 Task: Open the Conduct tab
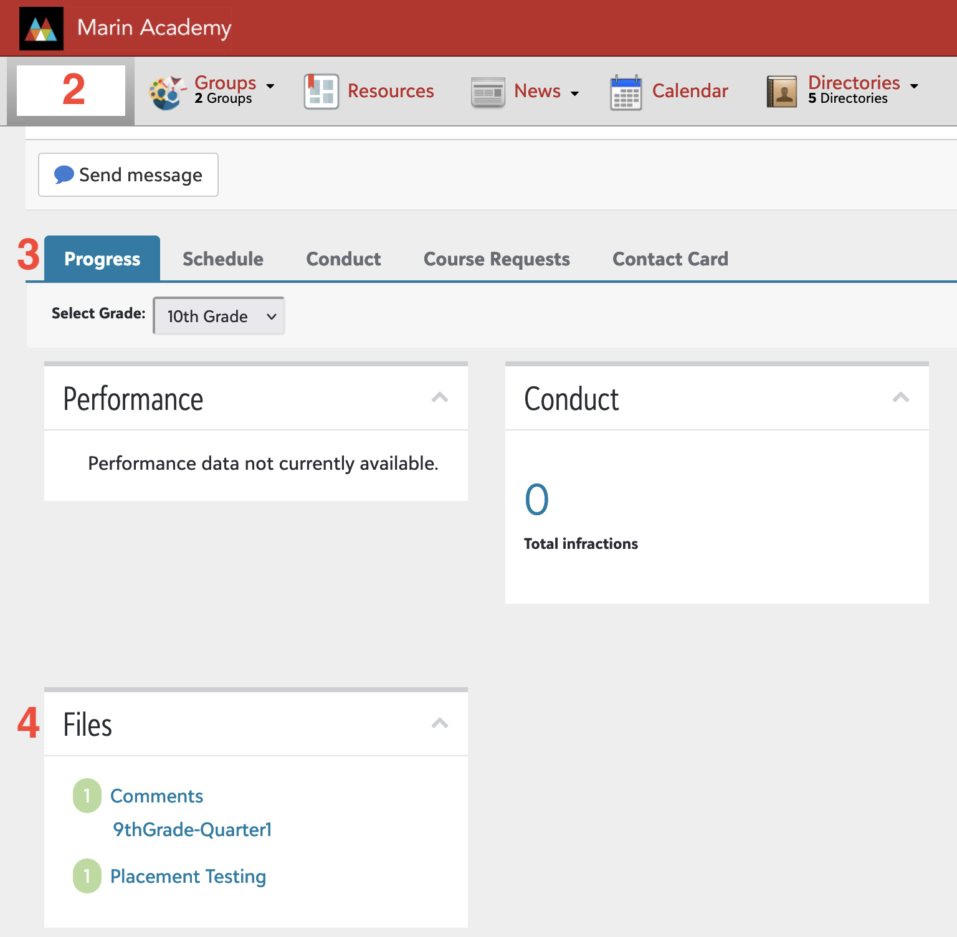coord(343,259)
